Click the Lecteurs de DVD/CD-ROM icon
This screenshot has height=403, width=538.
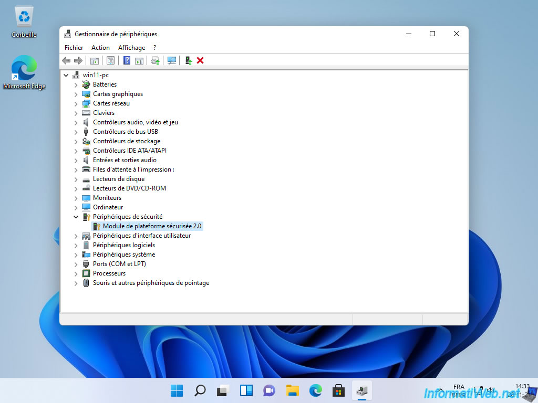tap(86, 188)
